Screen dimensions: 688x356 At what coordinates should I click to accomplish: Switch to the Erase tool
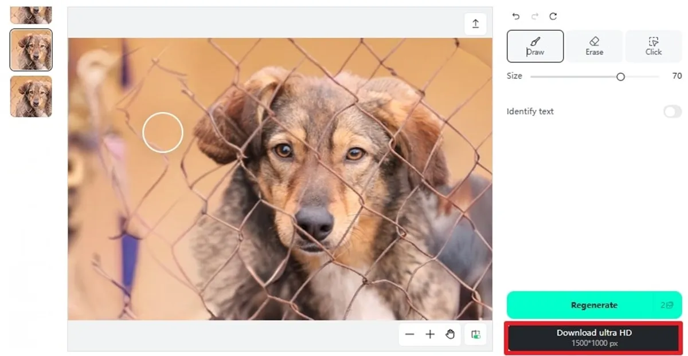[595, 46]
